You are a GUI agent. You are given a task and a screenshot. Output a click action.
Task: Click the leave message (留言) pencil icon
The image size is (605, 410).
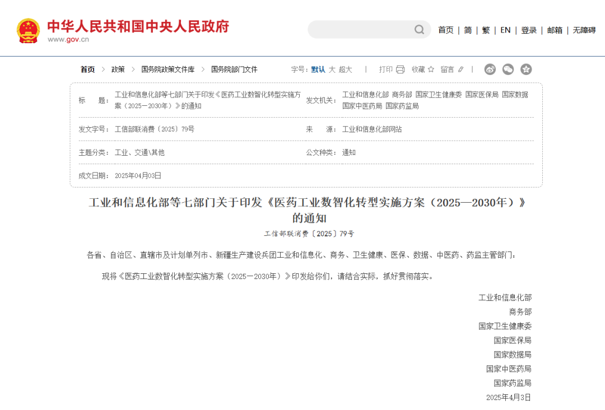coord(461,69)
